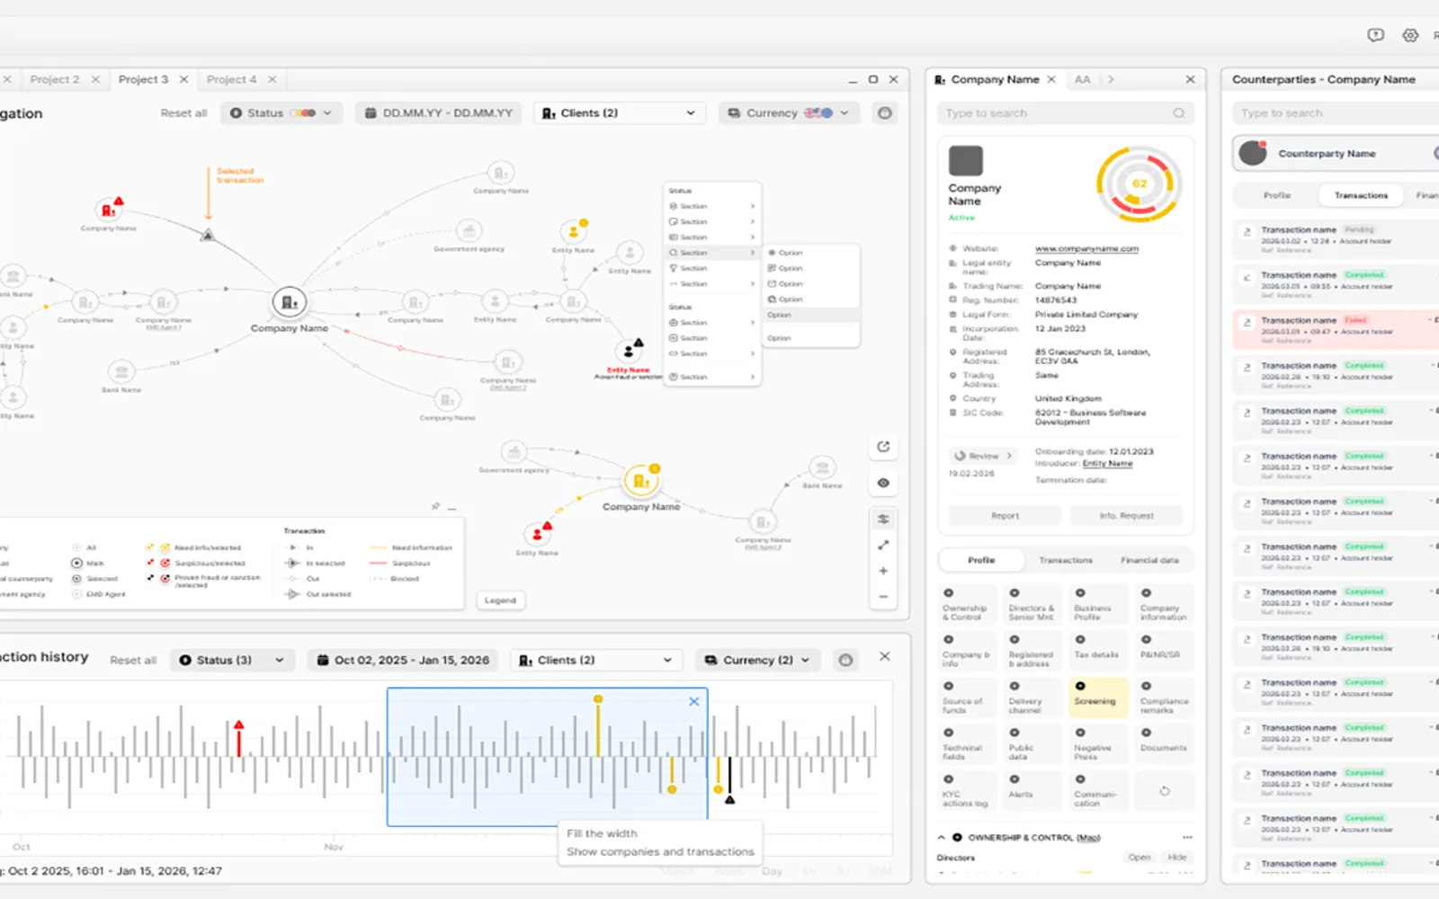Click the selected transaction triangle marker on the graph
This screenshot has width=1439, height=899.
208,235
